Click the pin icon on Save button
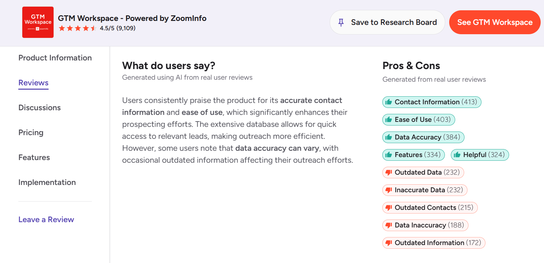Image resolution: width=544 pixels, height=263 pixels. click(341, 22)
